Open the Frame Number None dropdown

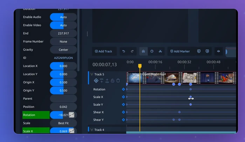[x=63, y=42]
